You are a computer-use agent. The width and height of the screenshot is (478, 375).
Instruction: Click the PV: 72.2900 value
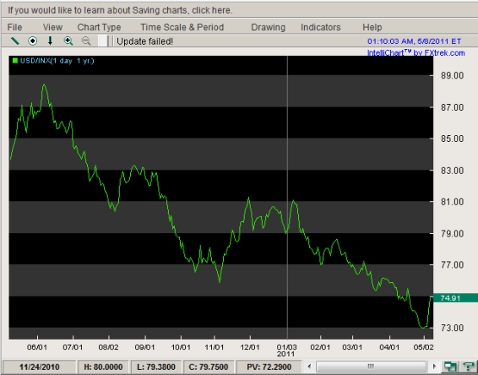(x=269, y=367)
